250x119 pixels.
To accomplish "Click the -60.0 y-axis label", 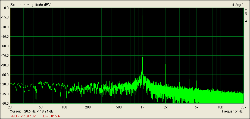I will (x=5, y=46).
